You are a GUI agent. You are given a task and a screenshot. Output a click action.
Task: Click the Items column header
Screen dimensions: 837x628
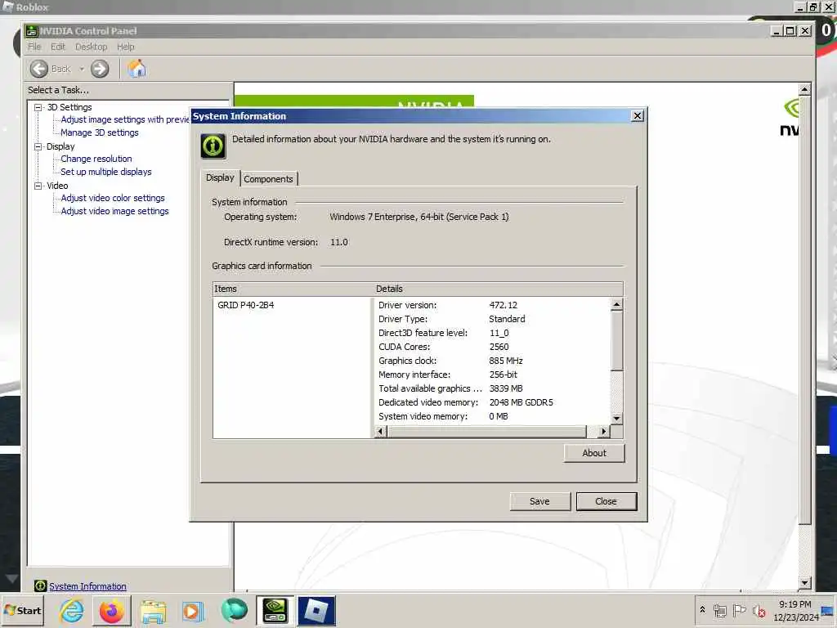[293, 289]
